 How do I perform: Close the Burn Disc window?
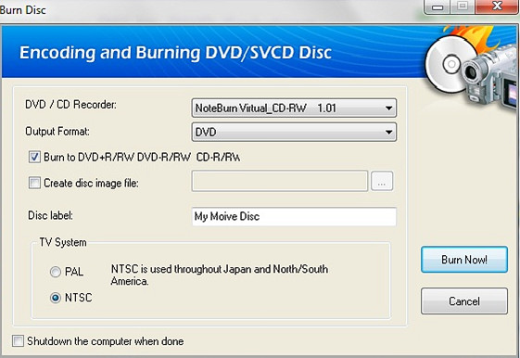tap(497, 6)
